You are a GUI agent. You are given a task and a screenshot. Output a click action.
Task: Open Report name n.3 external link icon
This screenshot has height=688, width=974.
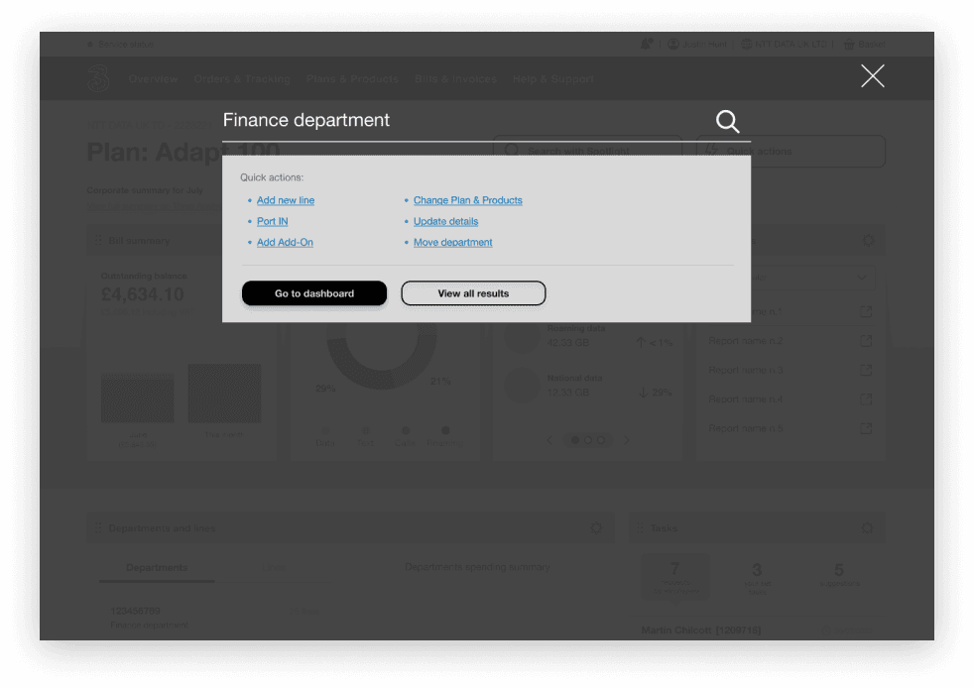(x=866, y=370)
